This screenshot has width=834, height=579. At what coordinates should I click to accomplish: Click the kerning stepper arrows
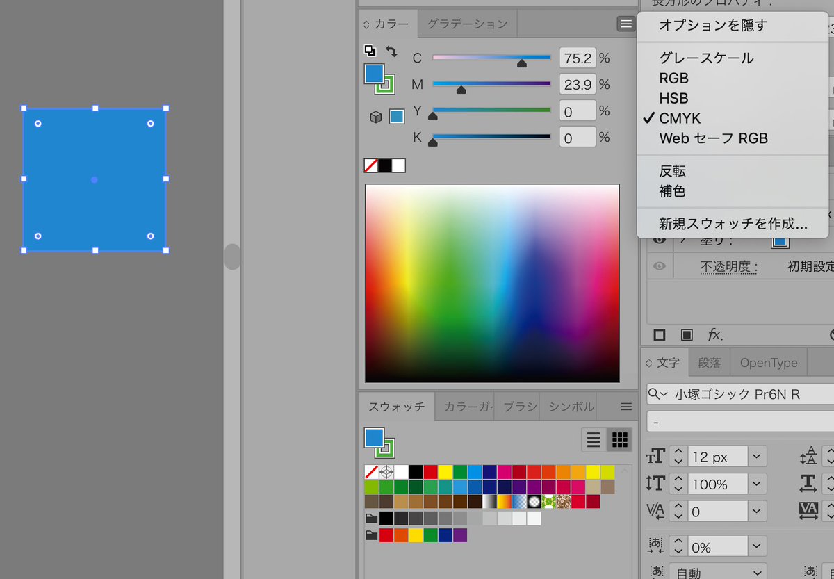pyautogui.click(x=678, y=512)
